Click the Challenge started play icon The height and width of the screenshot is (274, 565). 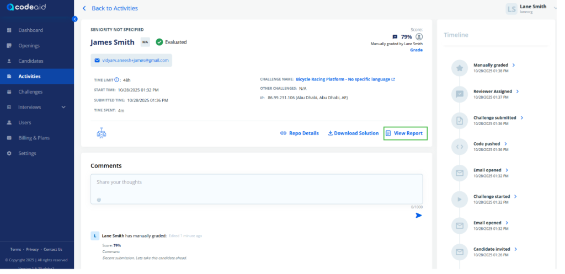point(459,198)
